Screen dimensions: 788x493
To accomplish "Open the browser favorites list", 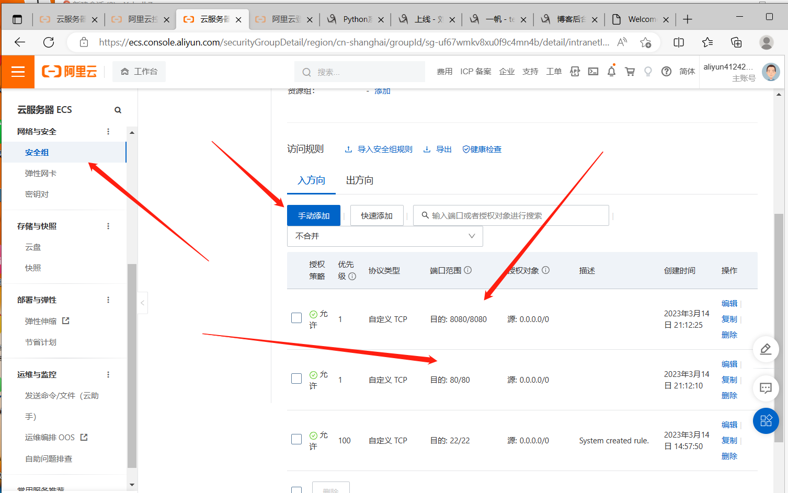I will click(707, 42).
